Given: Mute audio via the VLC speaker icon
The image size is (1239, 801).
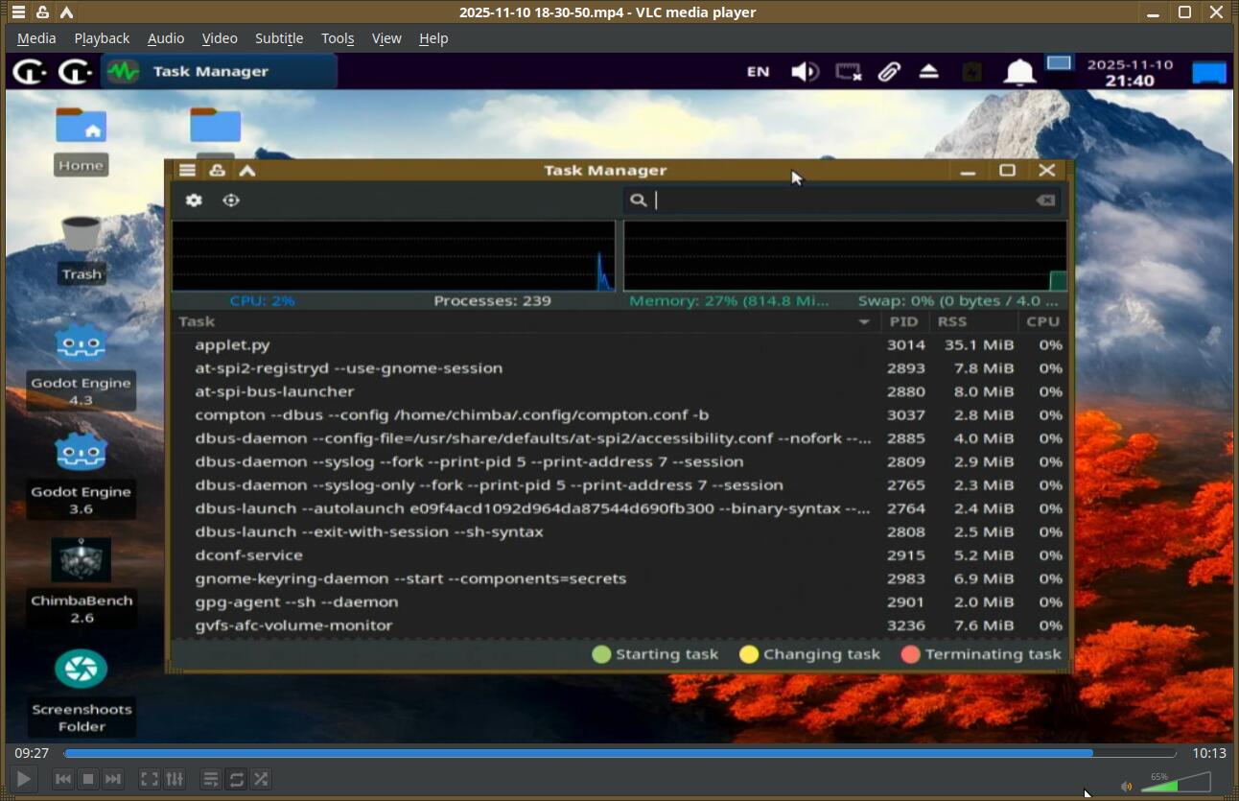Looking at the screenshot, I should coord(1126,787).
